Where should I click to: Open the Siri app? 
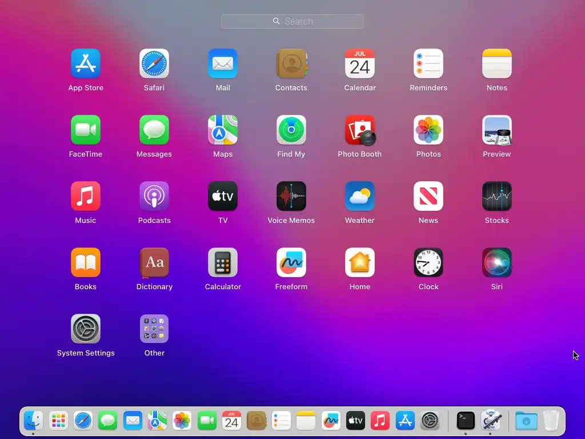pyautogui.click(x=497, y=262)
